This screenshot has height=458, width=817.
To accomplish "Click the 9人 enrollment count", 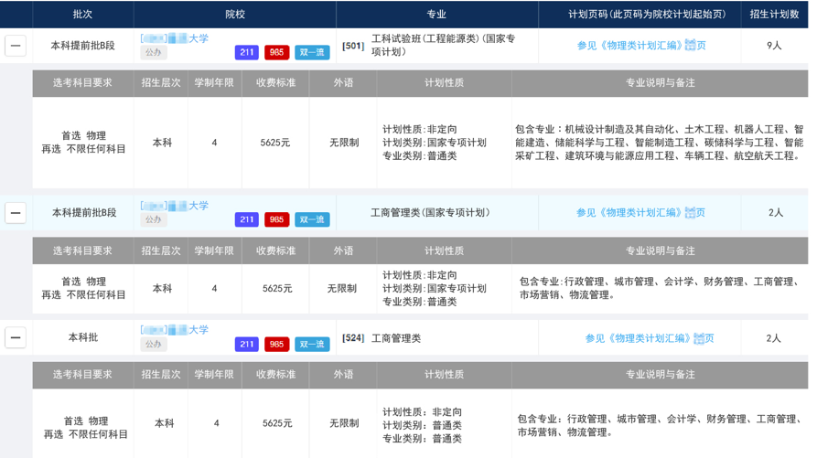I will (x=774, y=46).
